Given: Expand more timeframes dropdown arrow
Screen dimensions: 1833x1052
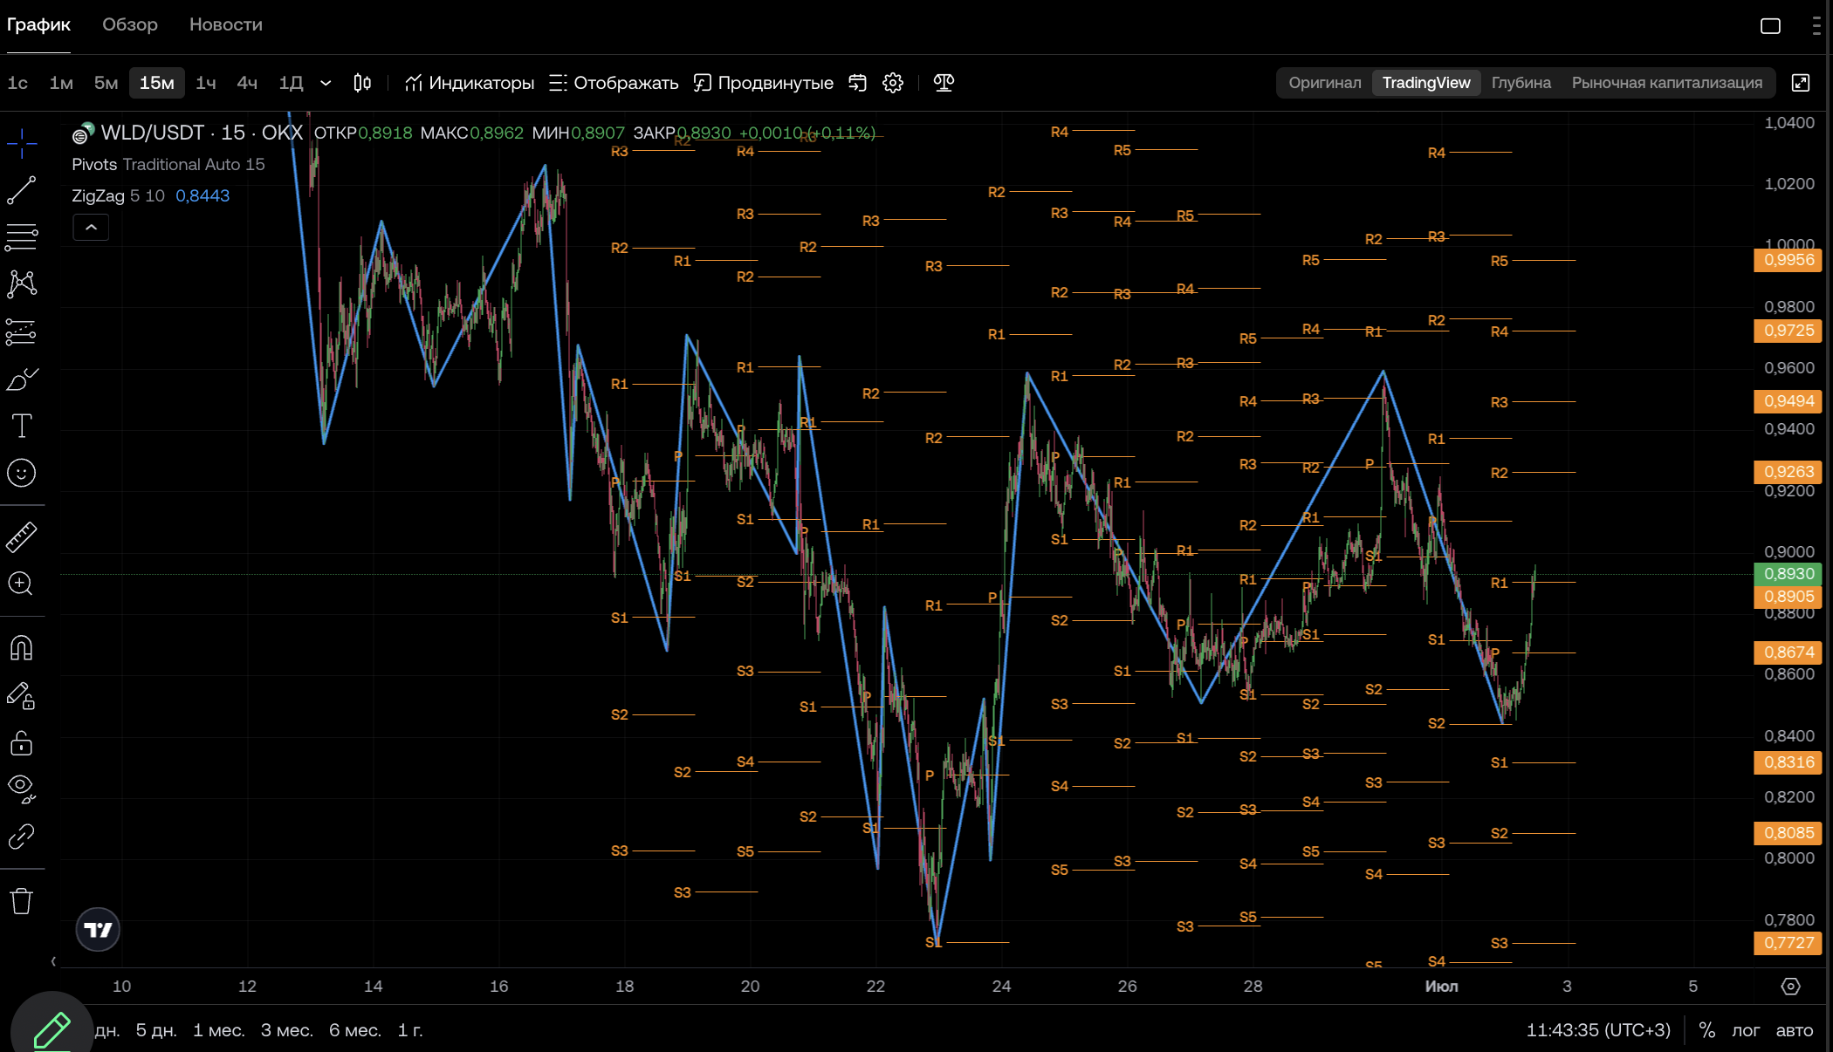Looking at the screenshot, I should [326, 83].
